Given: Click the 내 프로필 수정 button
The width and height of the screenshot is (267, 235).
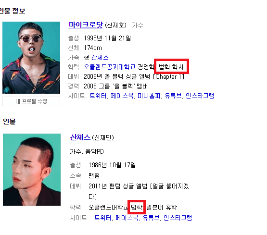Looking at the screenshot, I should click(31, 101).
